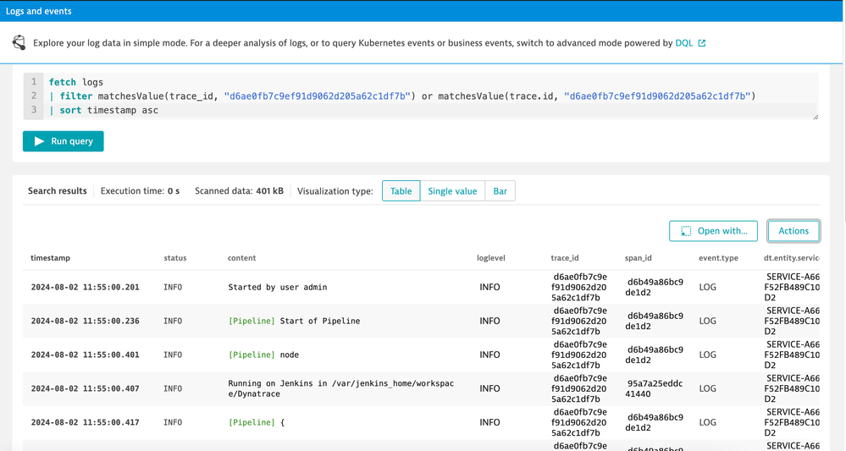The height and width of the screenshot is (451, 846).
Task: Click the status column header
Action: (175, 258)
